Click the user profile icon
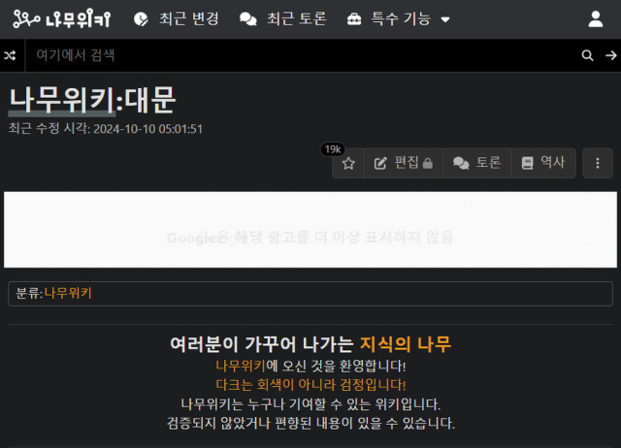 tap(595, 19)
